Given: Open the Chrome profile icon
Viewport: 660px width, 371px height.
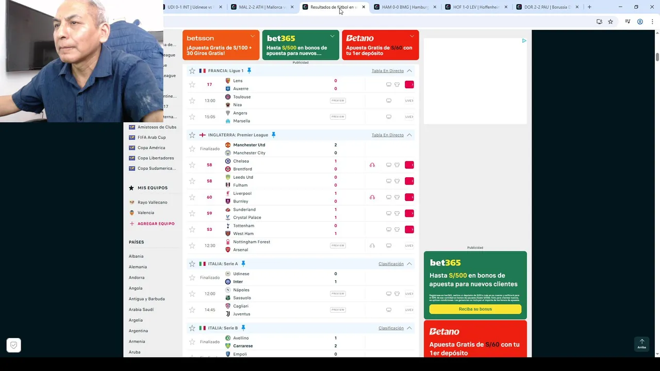Looking at the screenshot, I should [x=640, y=22].
